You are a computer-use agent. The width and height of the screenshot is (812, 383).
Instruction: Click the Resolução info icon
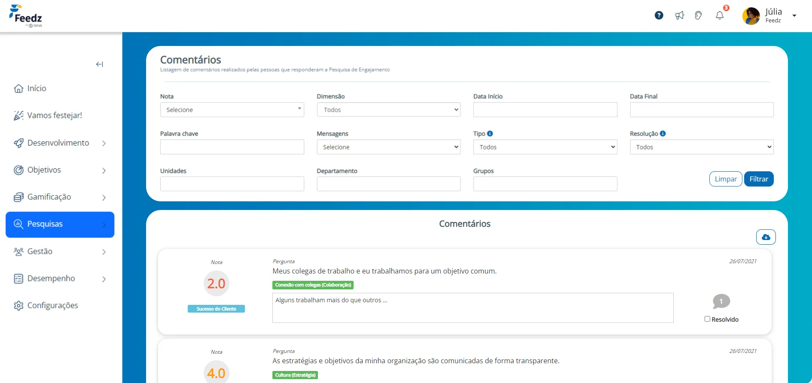tap(663, 134)
